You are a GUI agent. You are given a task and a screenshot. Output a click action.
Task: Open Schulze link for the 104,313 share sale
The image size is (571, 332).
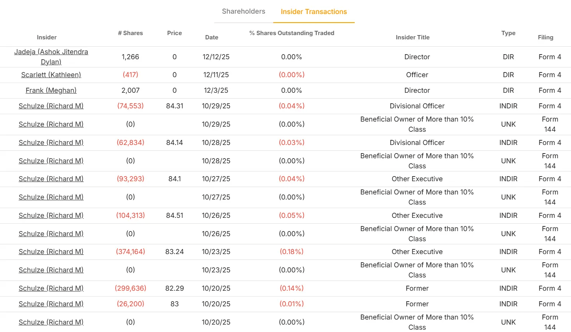[51, 215]
